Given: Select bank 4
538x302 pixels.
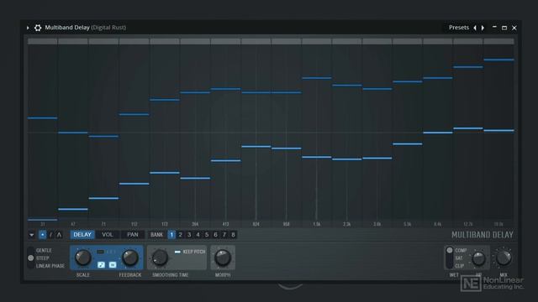Looking at the screenshot, I should click(x=198, y=235).
